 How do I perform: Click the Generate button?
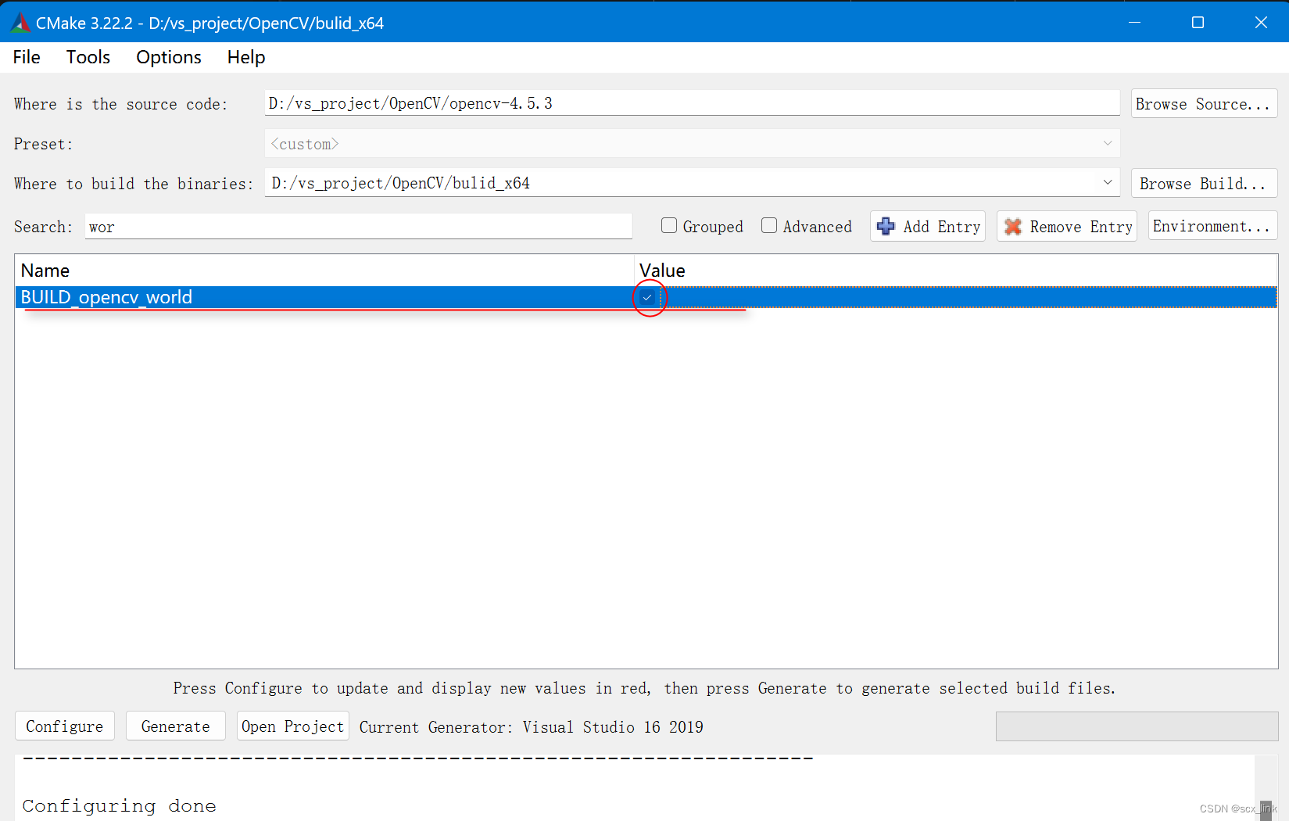(x=176, y=726)
